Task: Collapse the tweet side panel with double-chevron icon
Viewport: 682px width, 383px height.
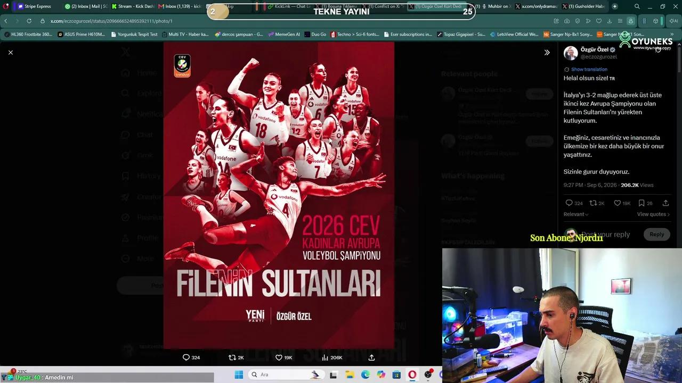Action: [547, 52]
